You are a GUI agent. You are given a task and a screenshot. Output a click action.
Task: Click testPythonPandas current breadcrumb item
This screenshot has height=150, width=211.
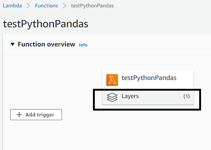pos(93,6)
